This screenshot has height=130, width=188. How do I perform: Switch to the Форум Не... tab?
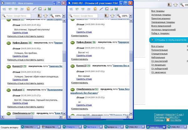51,127
